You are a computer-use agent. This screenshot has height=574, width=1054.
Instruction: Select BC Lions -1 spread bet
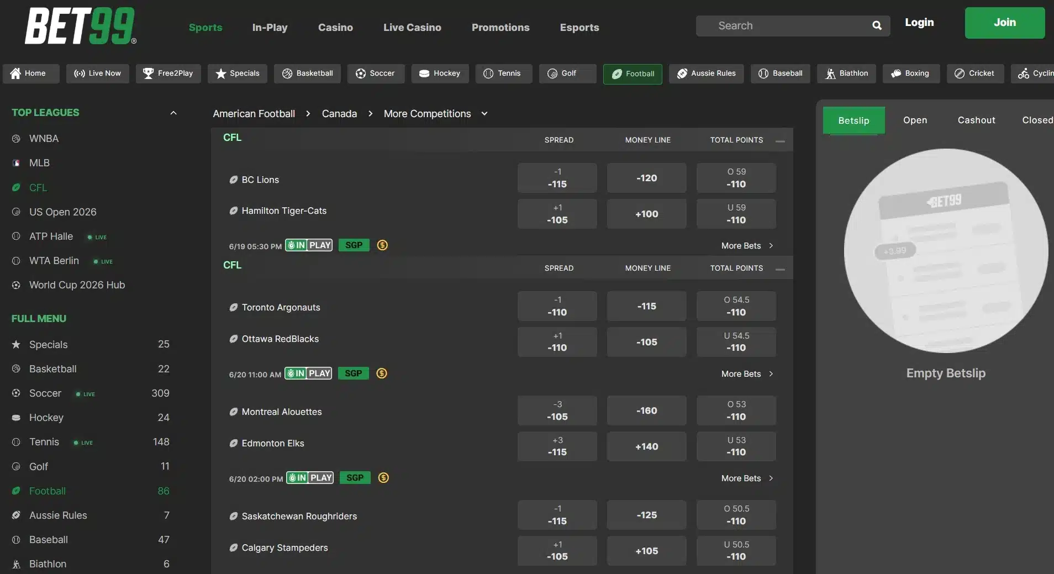[x=557, y=178]
